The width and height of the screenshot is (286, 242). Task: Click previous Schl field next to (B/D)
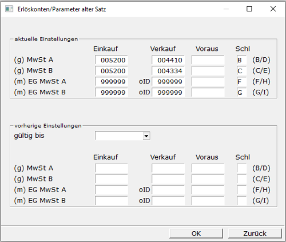241,168
